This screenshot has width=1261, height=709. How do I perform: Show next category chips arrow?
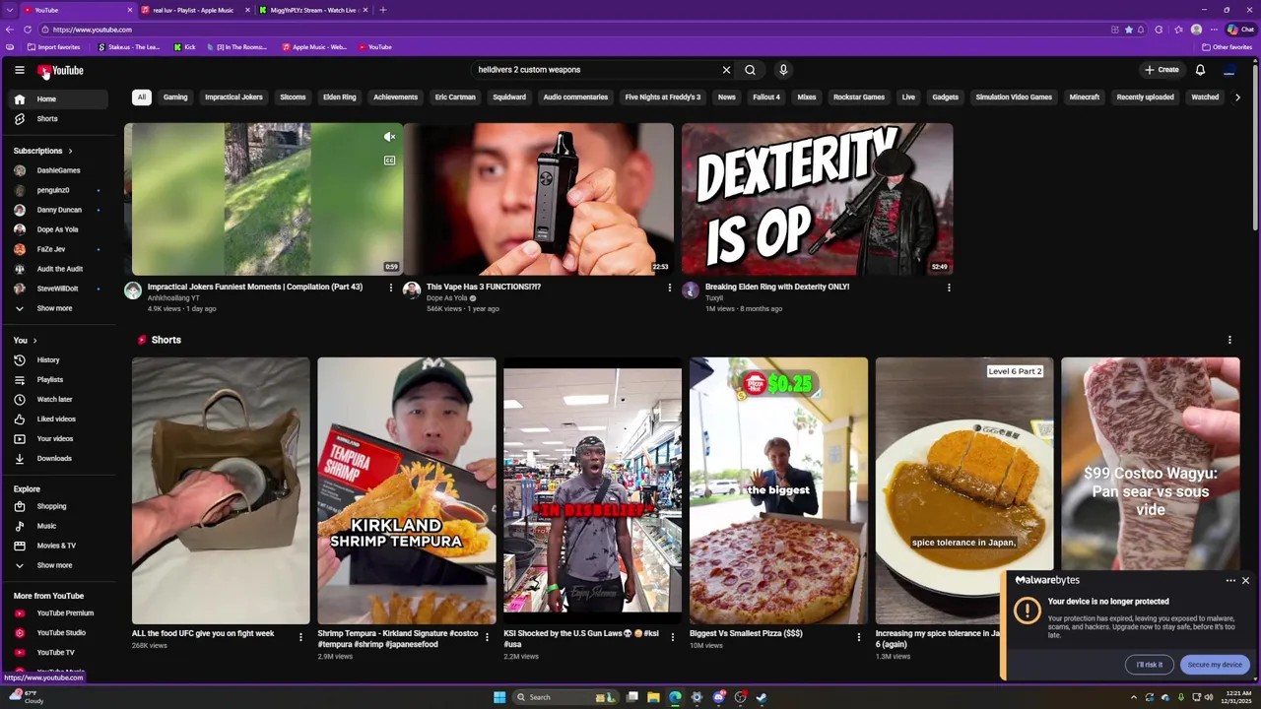point(1237,97)
